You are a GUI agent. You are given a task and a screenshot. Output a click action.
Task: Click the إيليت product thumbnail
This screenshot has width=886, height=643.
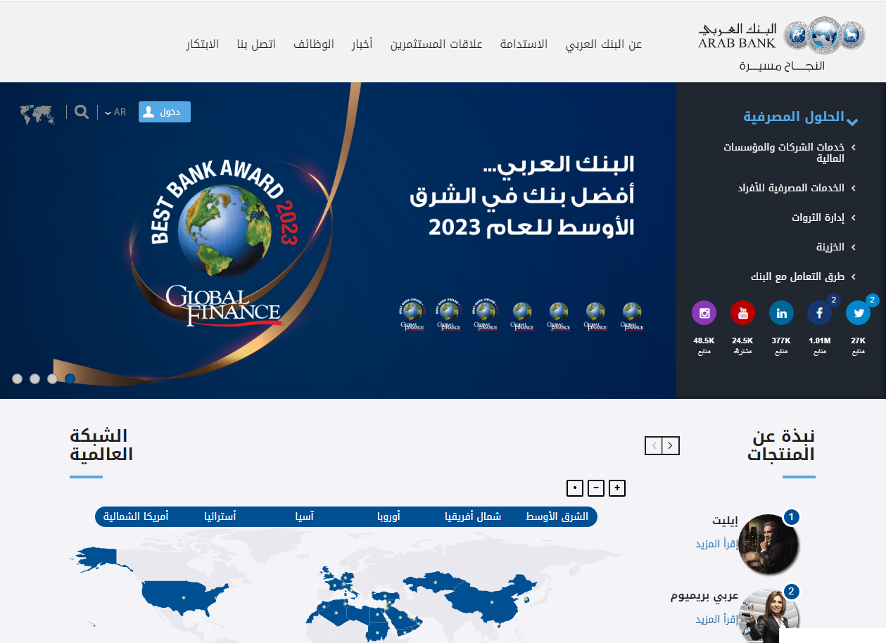coord(770,544)
